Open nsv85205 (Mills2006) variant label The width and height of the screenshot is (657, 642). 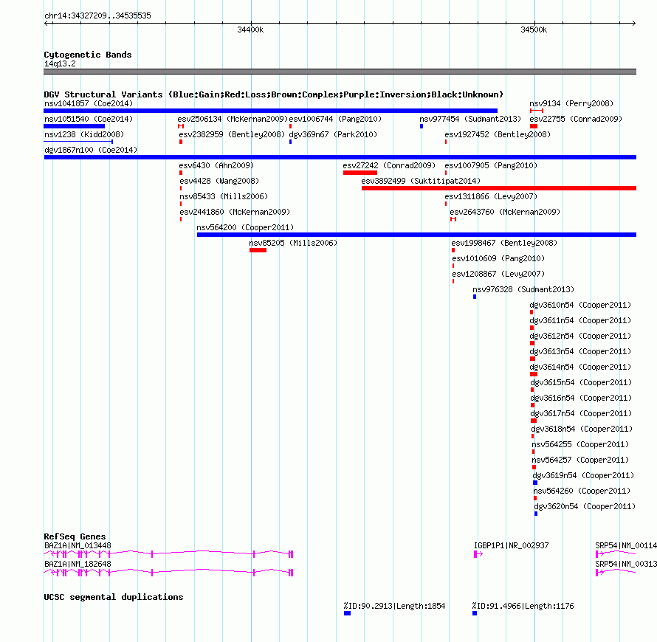point(293,243)
